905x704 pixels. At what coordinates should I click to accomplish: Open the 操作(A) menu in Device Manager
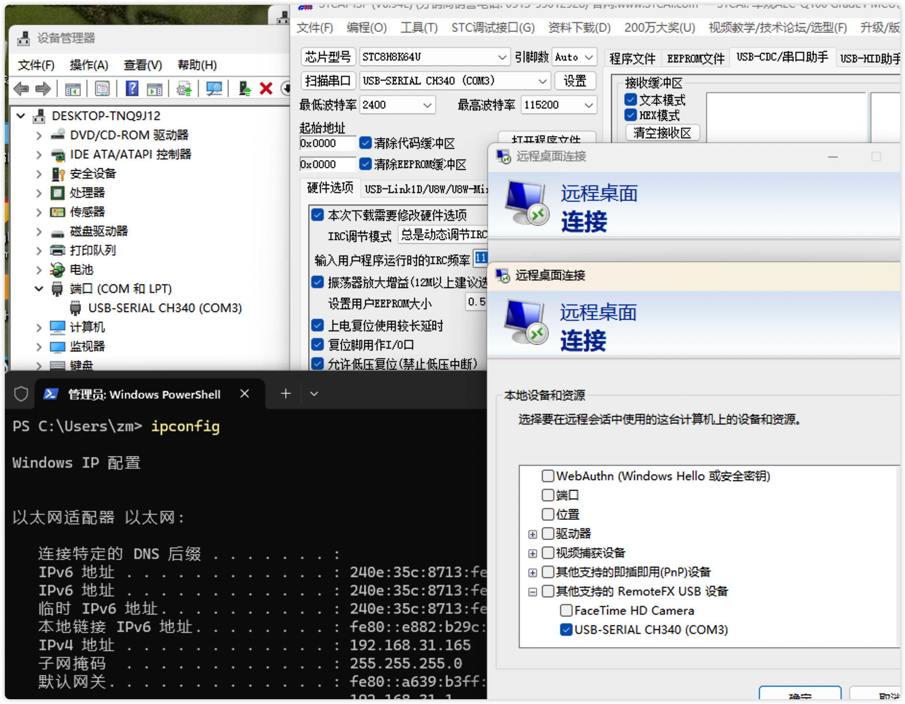tap(89, 65)
